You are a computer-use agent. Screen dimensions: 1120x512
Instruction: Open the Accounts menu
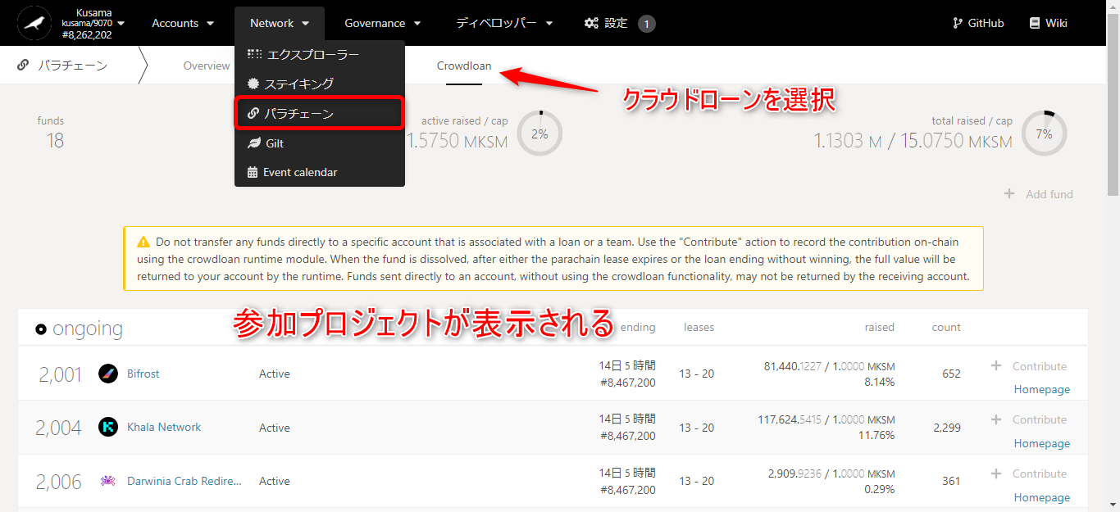[x=184, y=23]
